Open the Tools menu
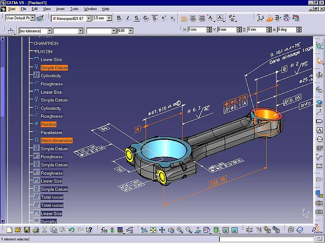 74,9
